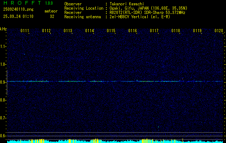Click file name 2509240110.png
Viewport: 226px width, 143px height.
(18, 10)
